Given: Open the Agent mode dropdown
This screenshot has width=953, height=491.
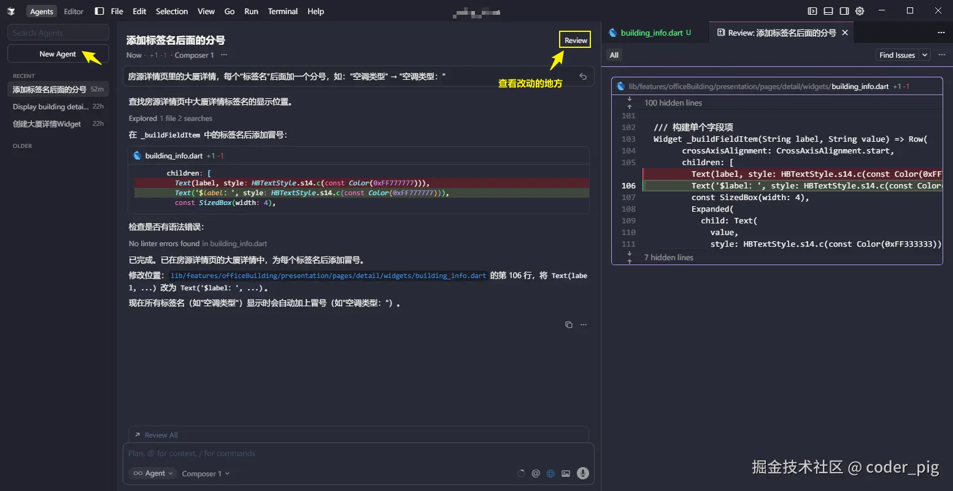Looking at the screenshot, I should [152, 473].
